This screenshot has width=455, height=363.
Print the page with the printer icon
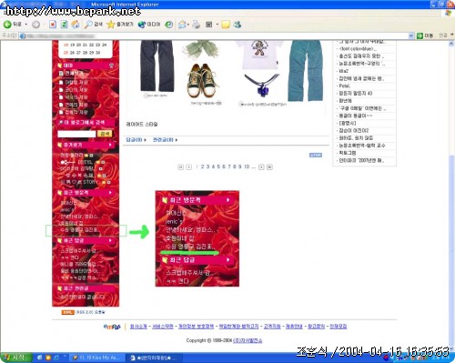coord(197,25)
